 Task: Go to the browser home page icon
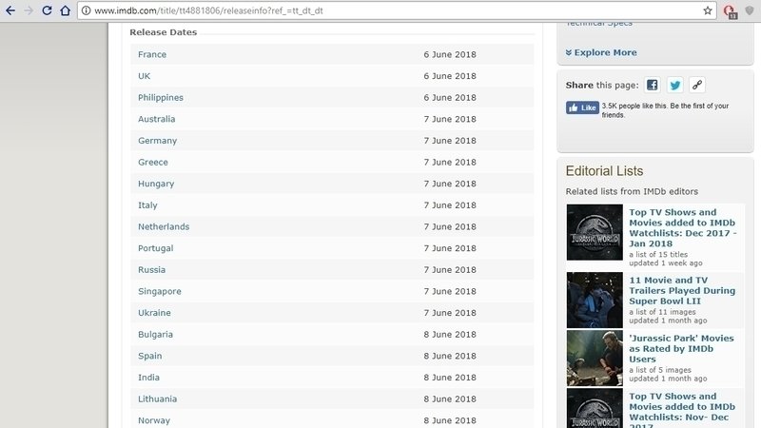[x=65, y=10]
